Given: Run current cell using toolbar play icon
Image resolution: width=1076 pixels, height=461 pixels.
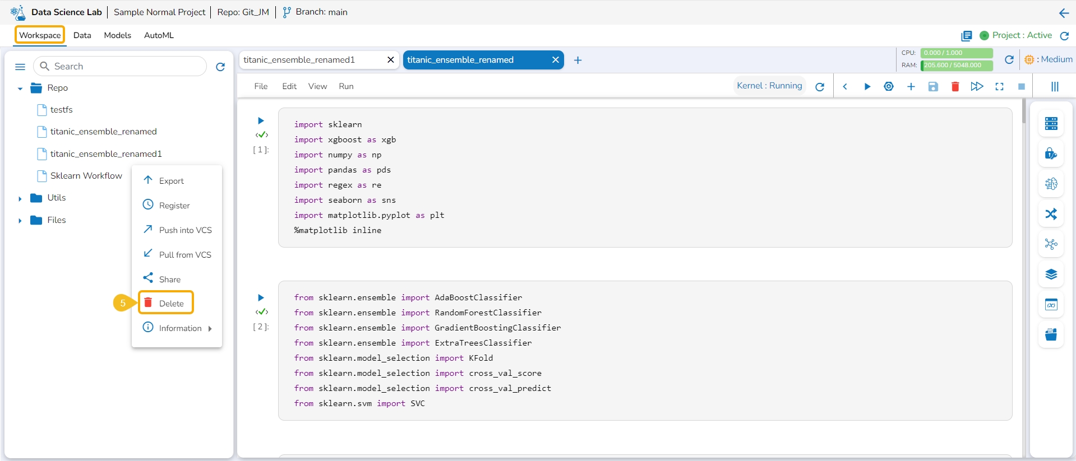Looking at the screenshot, I should click(867, 86).
